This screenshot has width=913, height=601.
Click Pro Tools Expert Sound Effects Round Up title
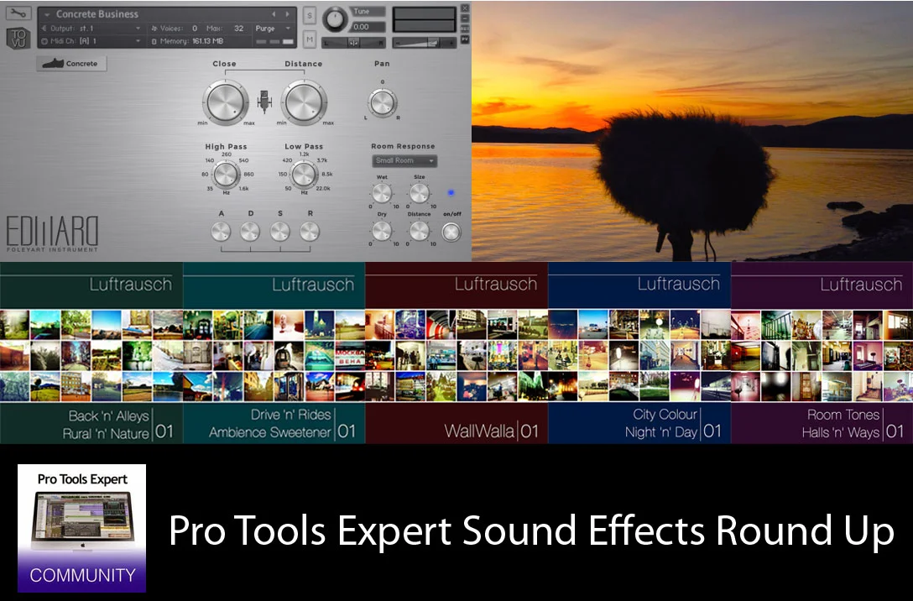click(x=531, y=530)
